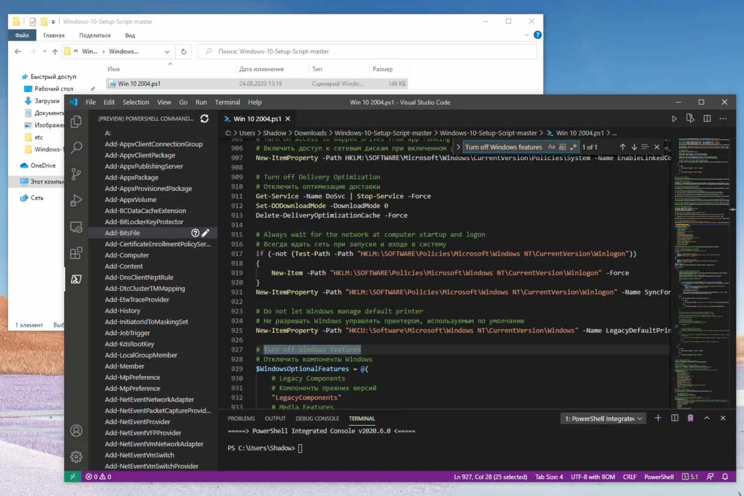
Task: Select the Search icon in the activity bar
Action: pyautogui.click(x=76, y=148)
